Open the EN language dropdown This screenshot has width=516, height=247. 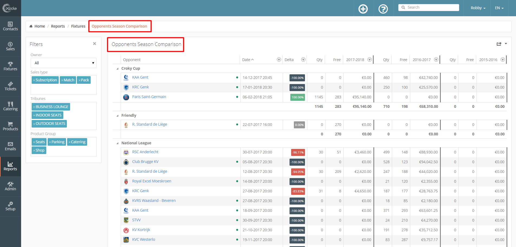(499, 8)
